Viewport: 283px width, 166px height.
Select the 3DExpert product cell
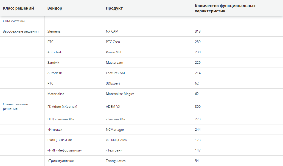147,83
